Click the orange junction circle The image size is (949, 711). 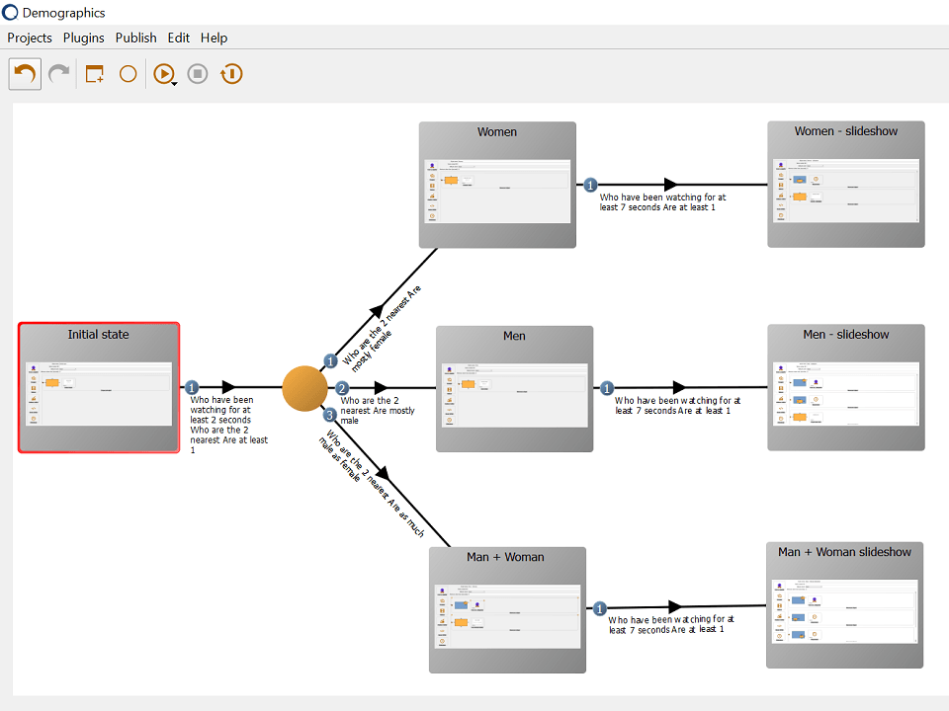(x=304, y=388)
